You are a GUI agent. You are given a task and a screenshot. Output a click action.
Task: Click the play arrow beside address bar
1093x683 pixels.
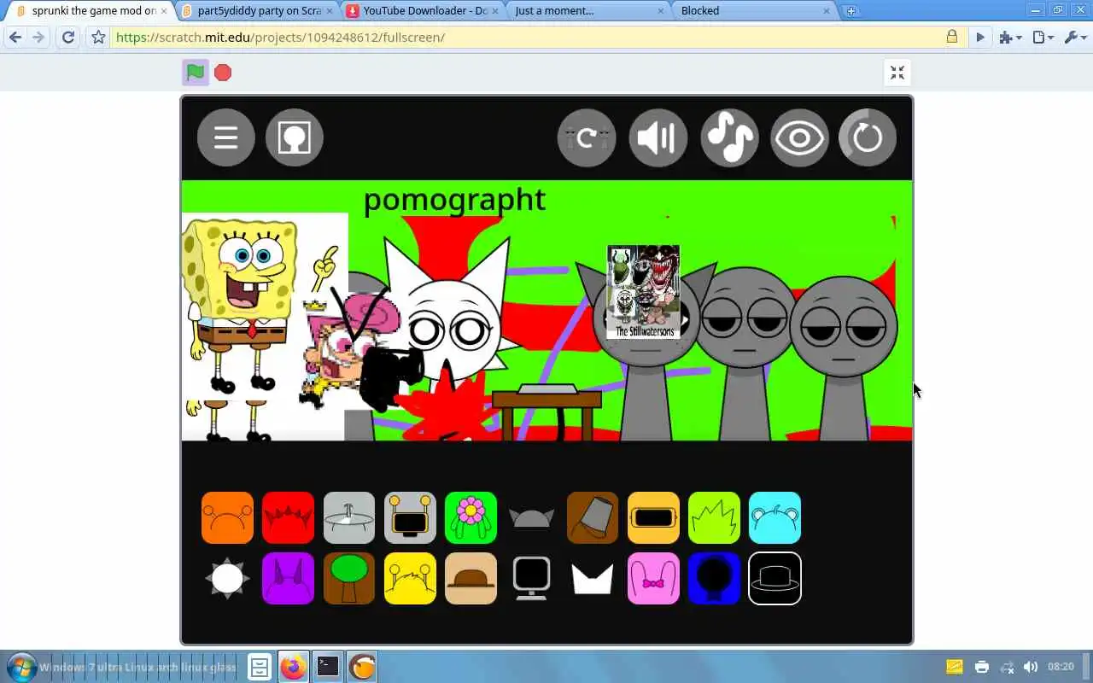click(x=980, y=38)
